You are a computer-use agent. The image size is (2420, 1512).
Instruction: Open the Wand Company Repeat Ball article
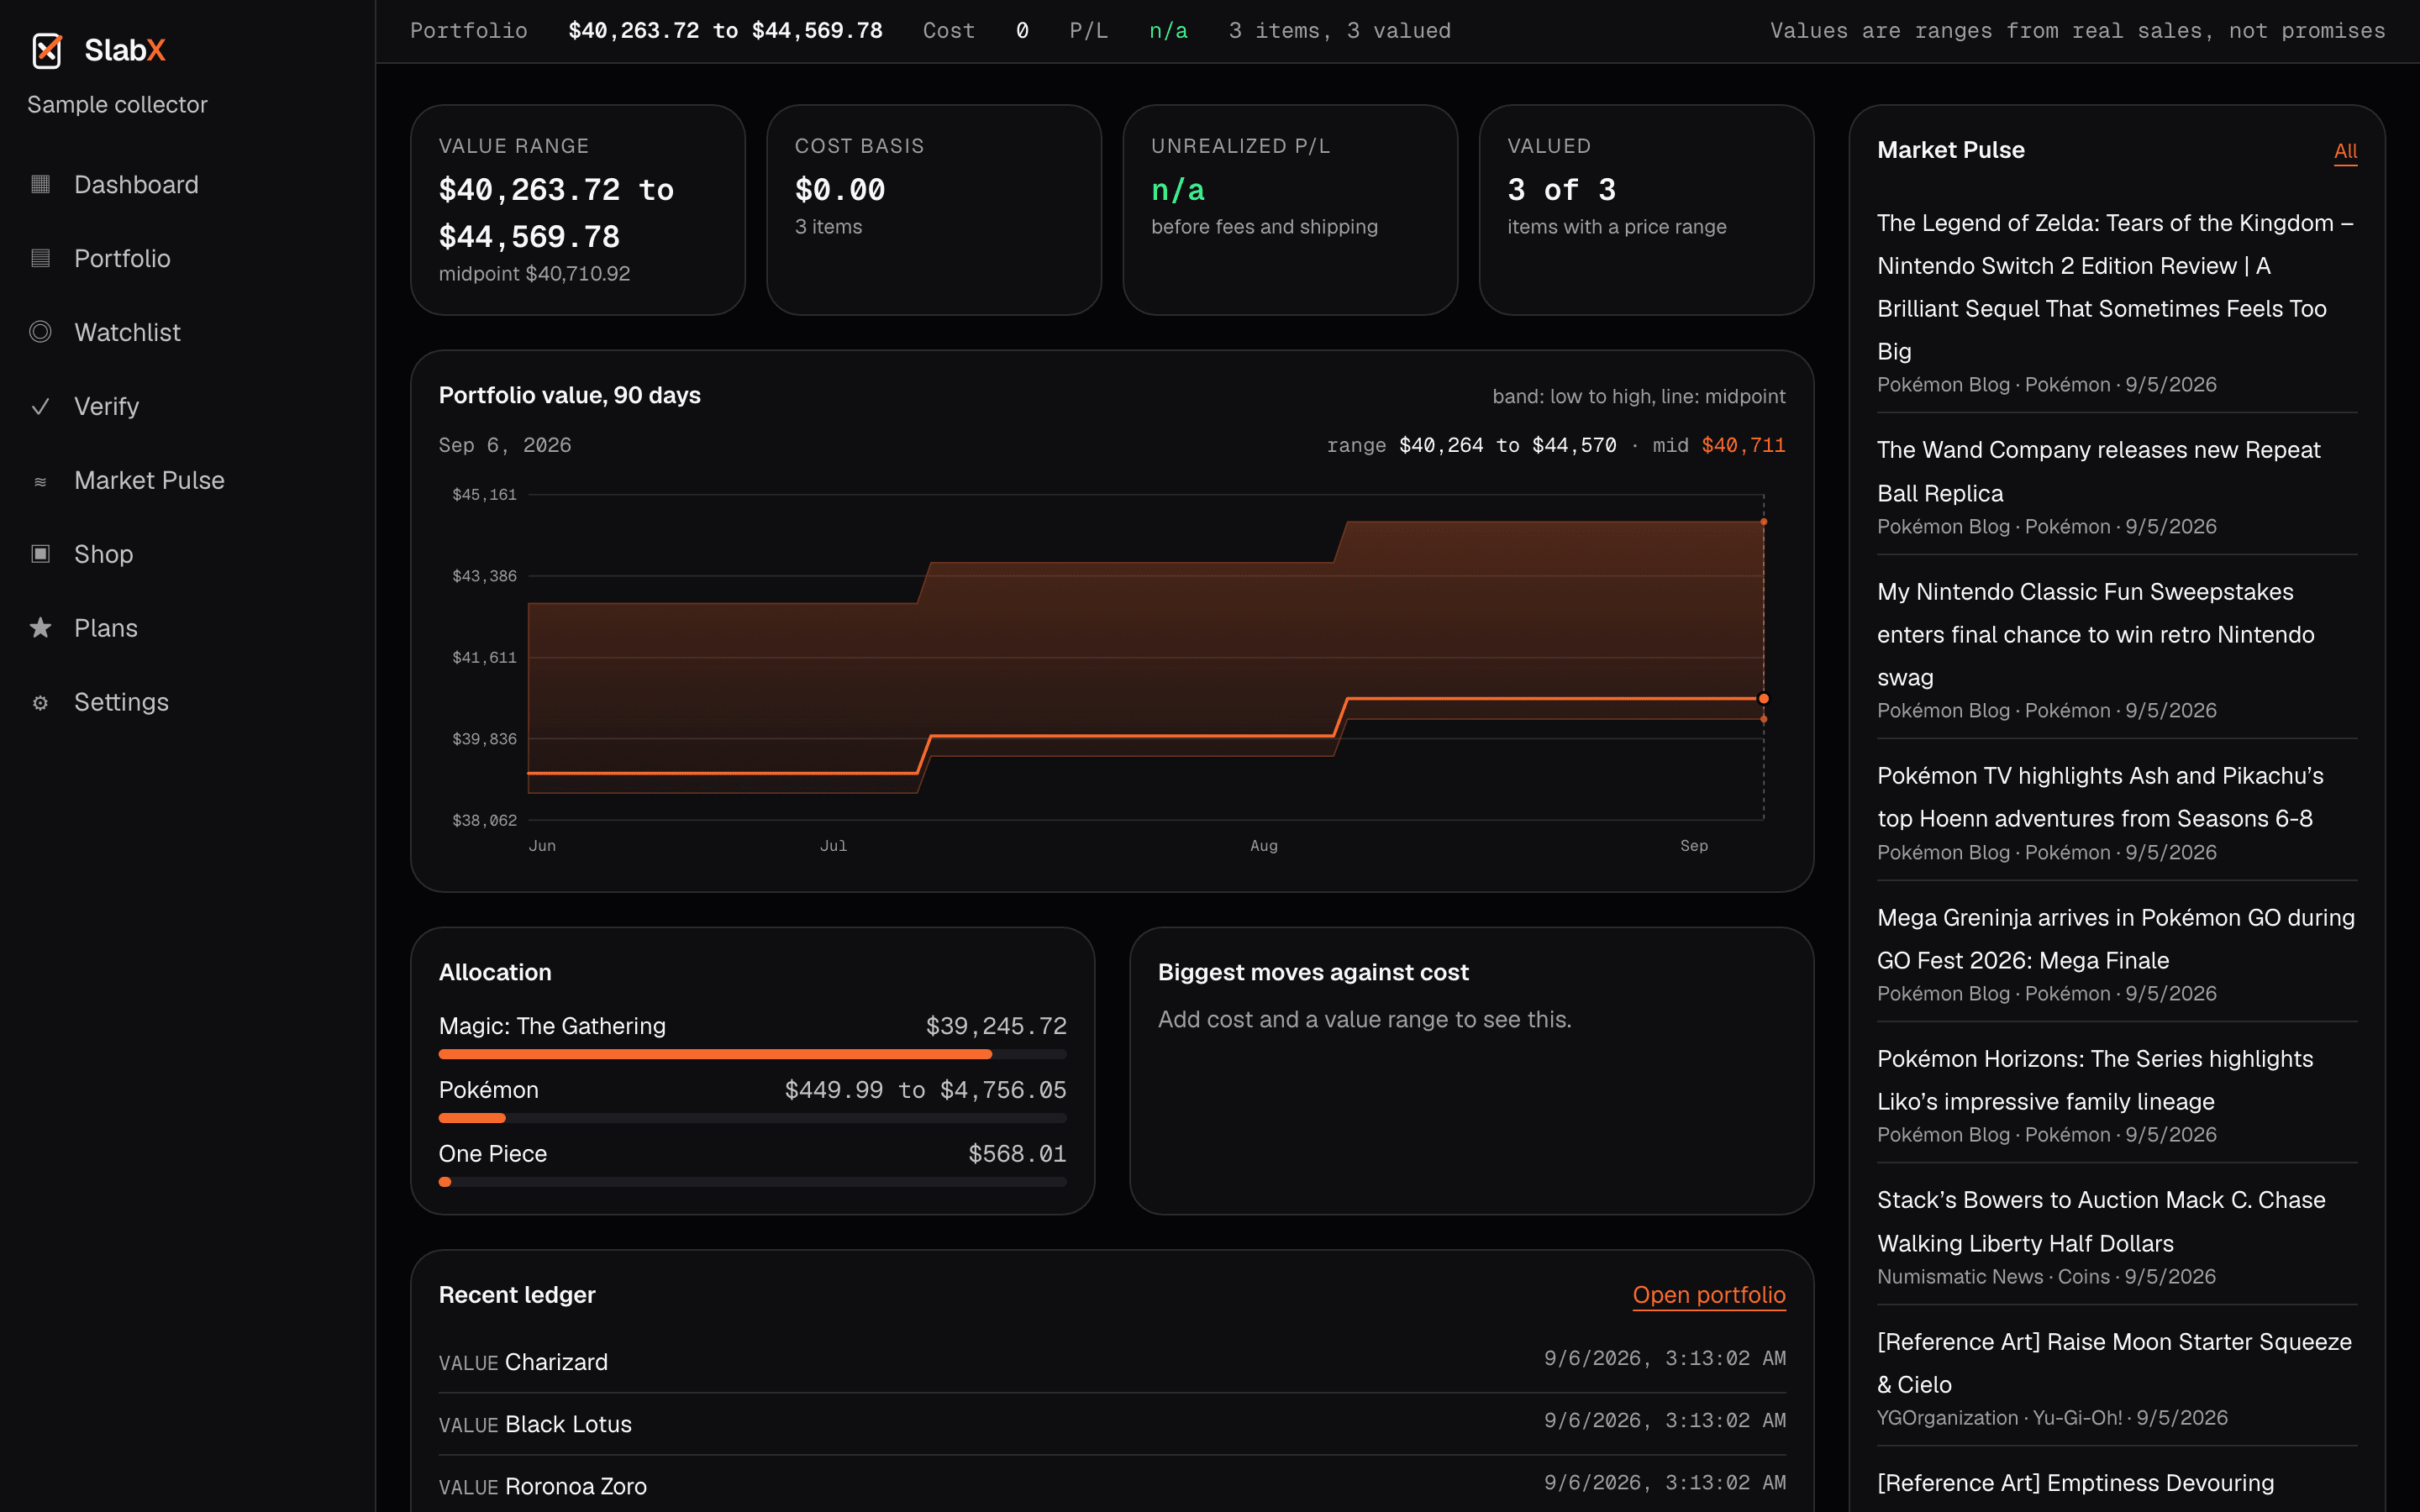pos(2098,471)
